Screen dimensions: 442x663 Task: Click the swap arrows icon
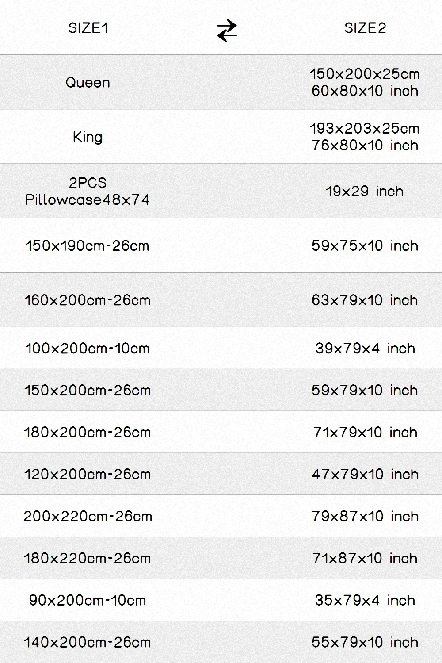227,31
